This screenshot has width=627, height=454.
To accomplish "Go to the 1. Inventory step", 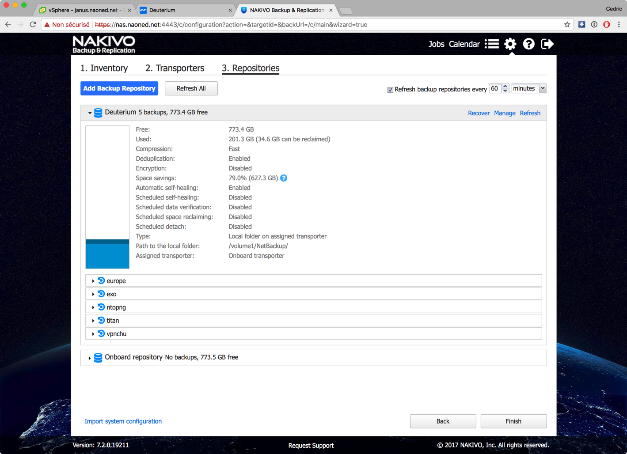I will click(104, 68).
